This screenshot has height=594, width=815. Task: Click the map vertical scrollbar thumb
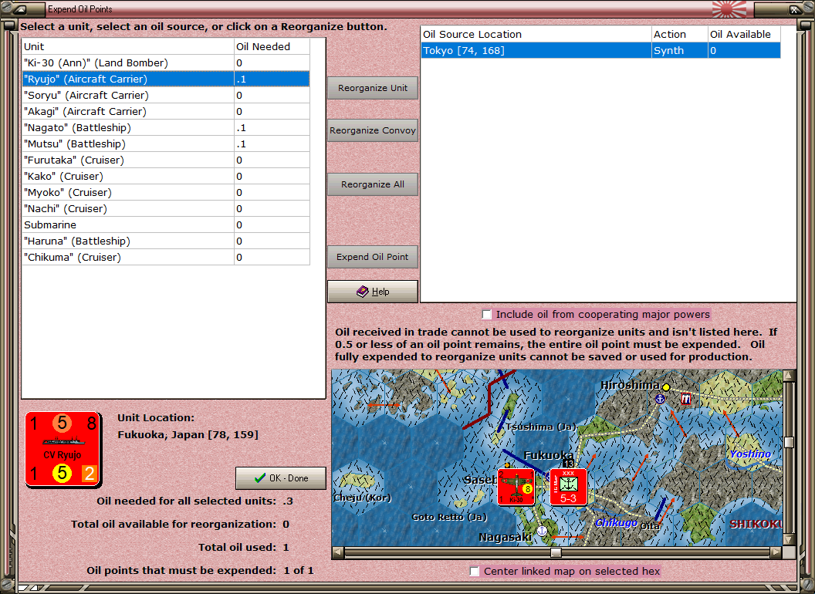[789, 442]
